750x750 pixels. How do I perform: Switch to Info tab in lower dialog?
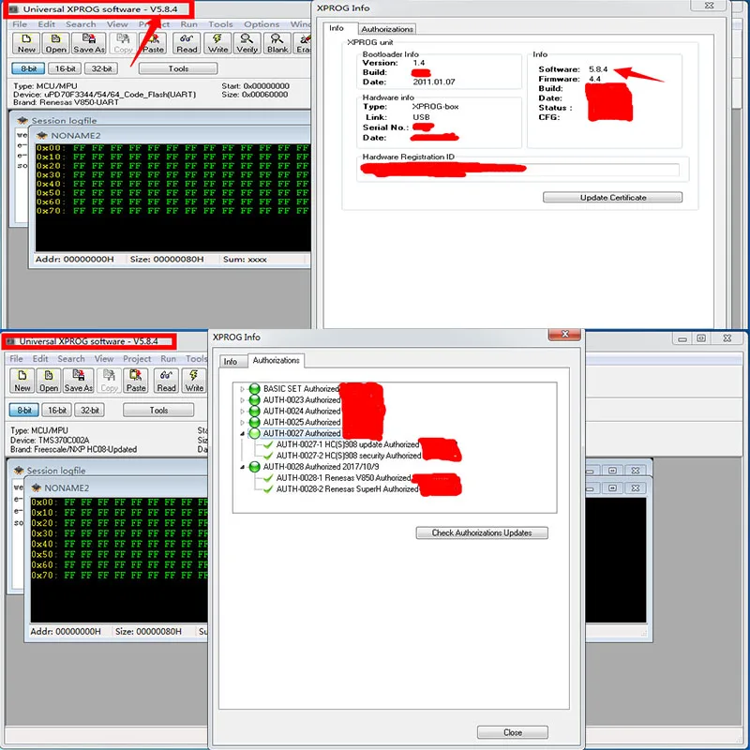coord(230,362)
